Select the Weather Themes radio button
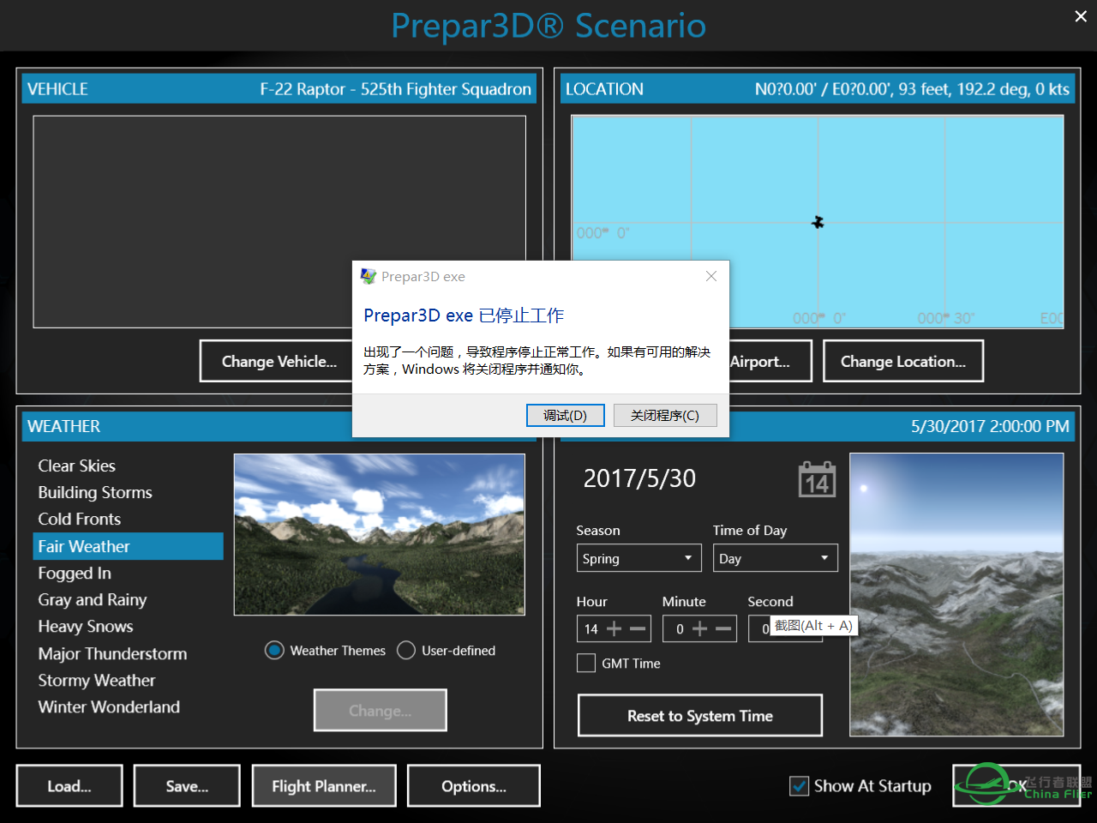 point(274,651)
